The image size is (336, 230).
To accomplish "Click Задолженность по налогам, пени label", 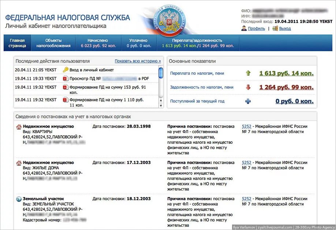I will (202, 87).
